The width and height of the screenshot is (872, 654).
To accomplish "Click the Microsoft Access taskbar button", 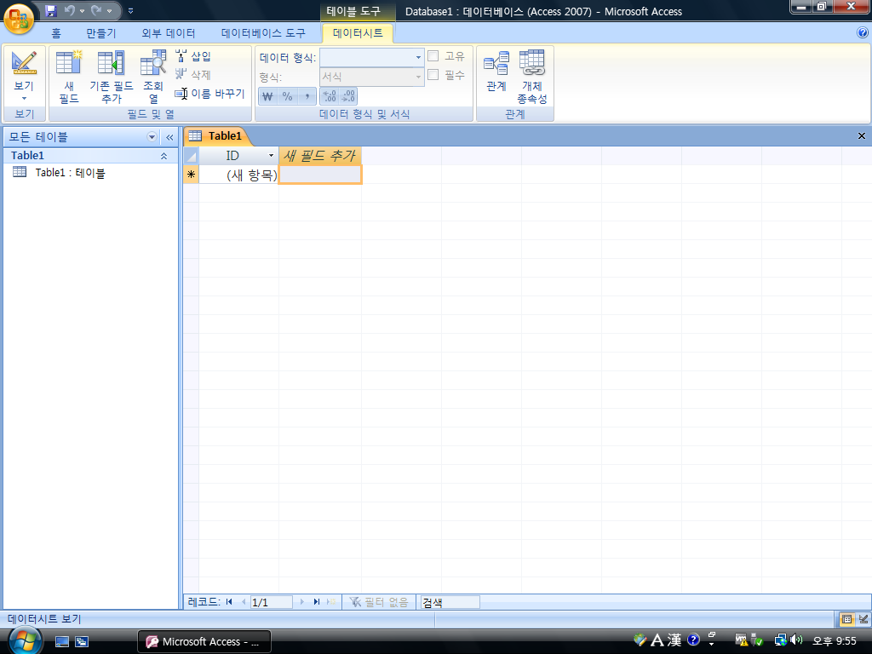I will pyautogui.click(x=204, y=642).
